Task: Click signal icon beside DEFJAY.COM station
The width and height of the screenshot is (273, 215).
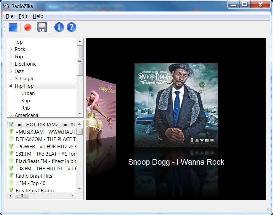Action: click(x=11, y=139)
